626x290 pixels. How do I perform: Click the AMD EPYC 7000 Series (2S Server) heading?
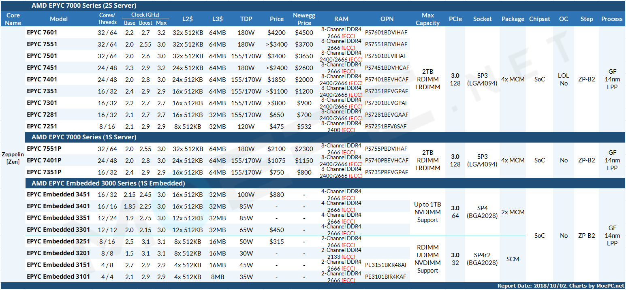pyautogui.click(x=84, y=6)
